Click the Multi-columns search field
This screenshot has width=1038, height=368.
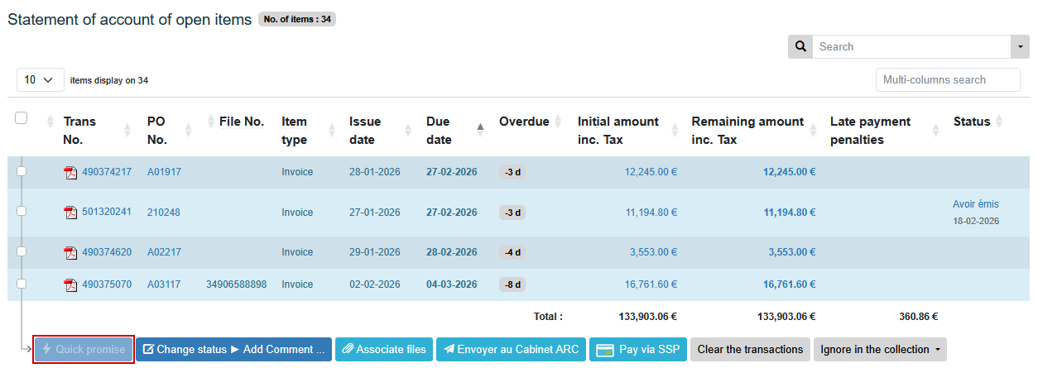coord(947,80)
